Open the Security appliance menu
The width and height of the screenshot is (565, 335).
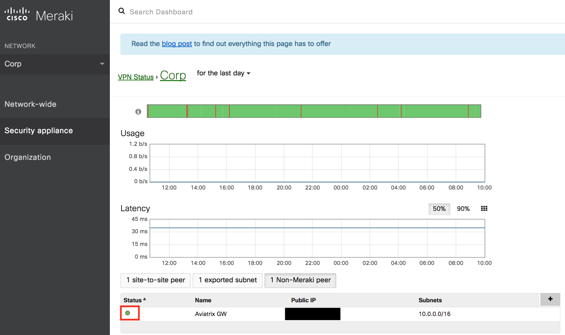[38, 130]
